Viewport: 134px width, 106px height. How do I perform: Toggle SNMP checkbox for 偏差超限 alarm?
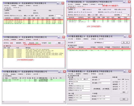123,84
